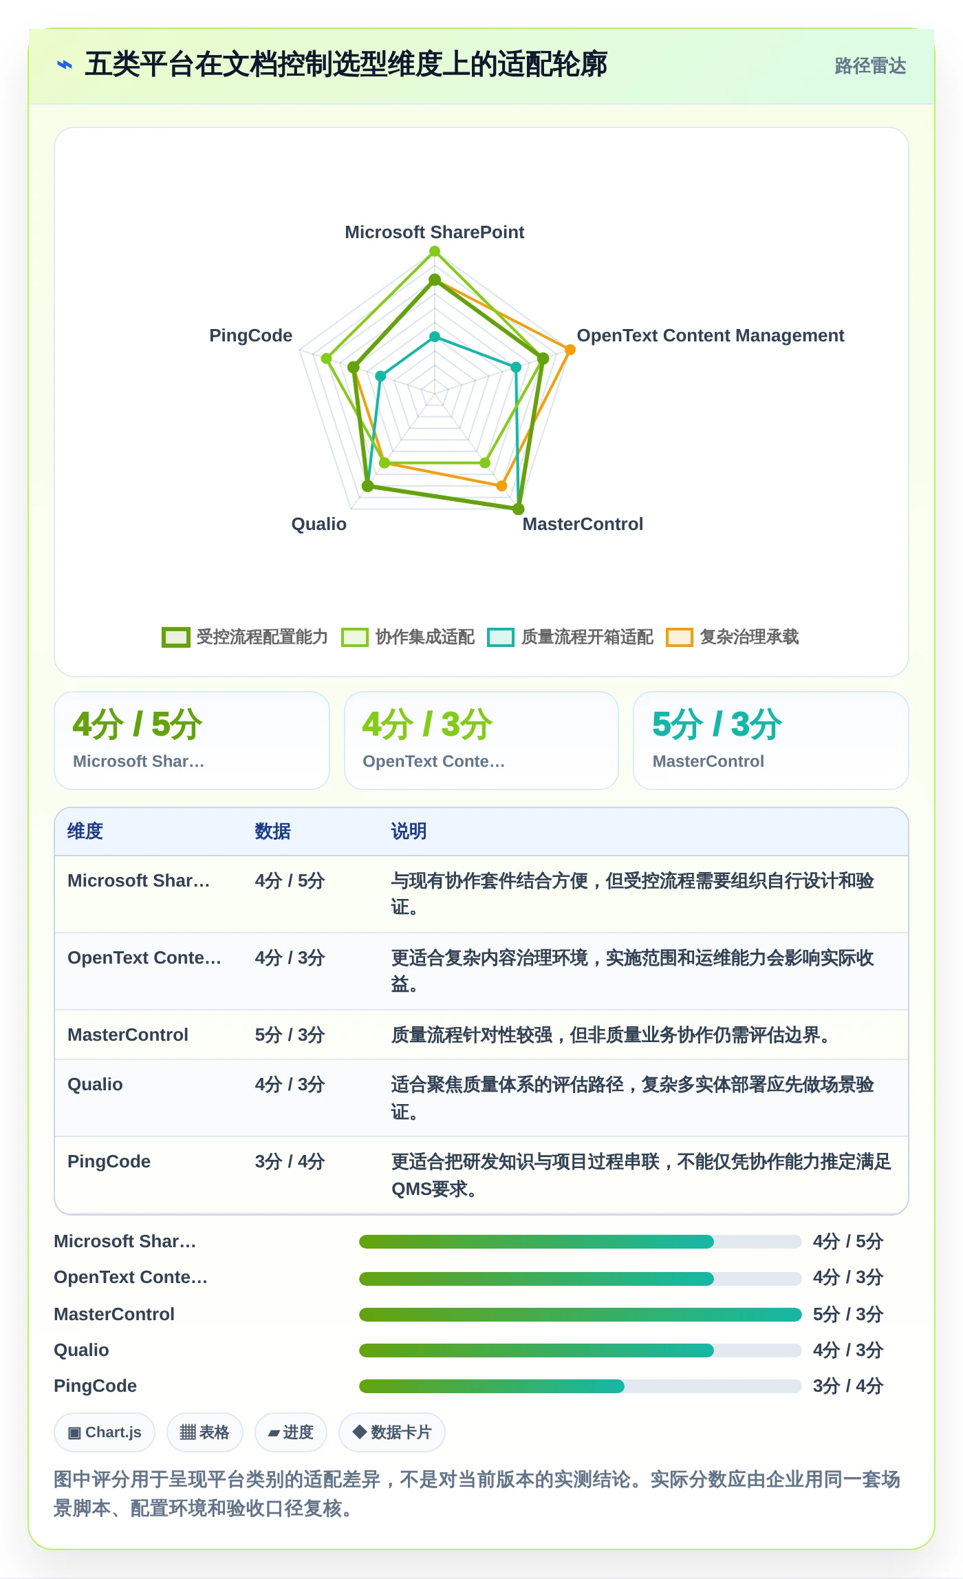Click PingCode description about QMS要求

[x=641, y=1175]
